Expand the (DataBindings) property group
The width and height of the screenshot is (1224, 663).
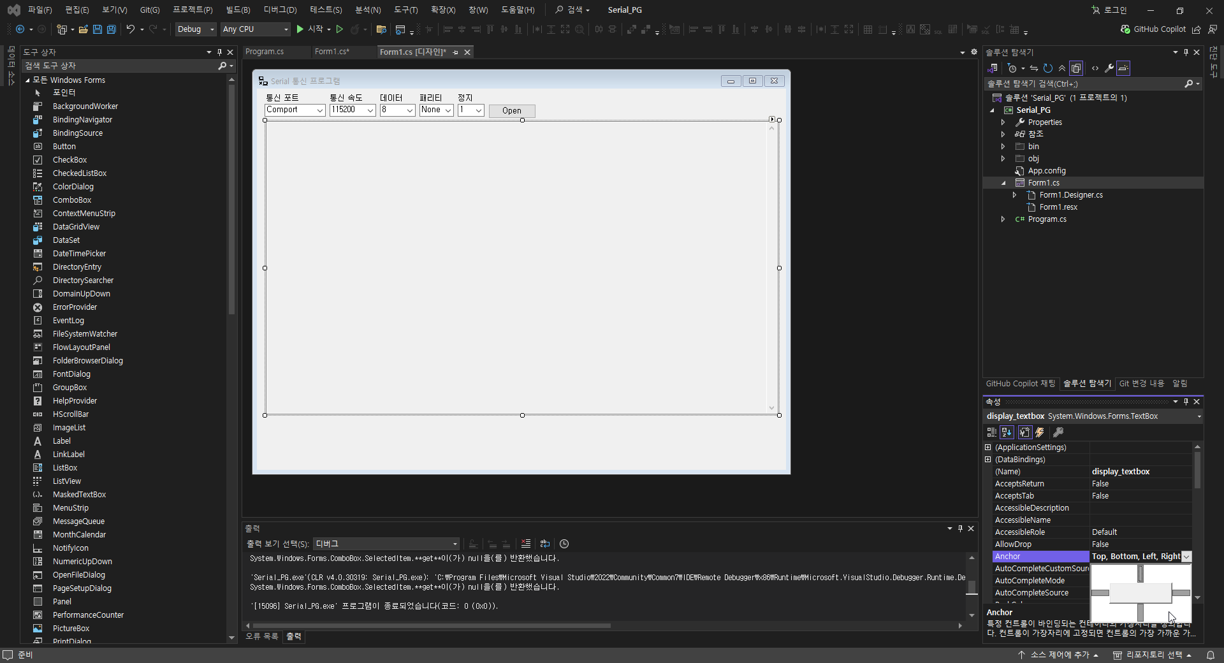click(x=988, y=460)
